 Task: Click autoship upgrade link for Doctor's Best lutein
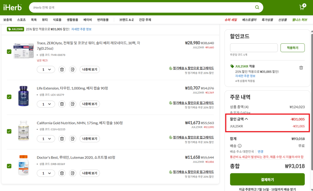(193, 172)
